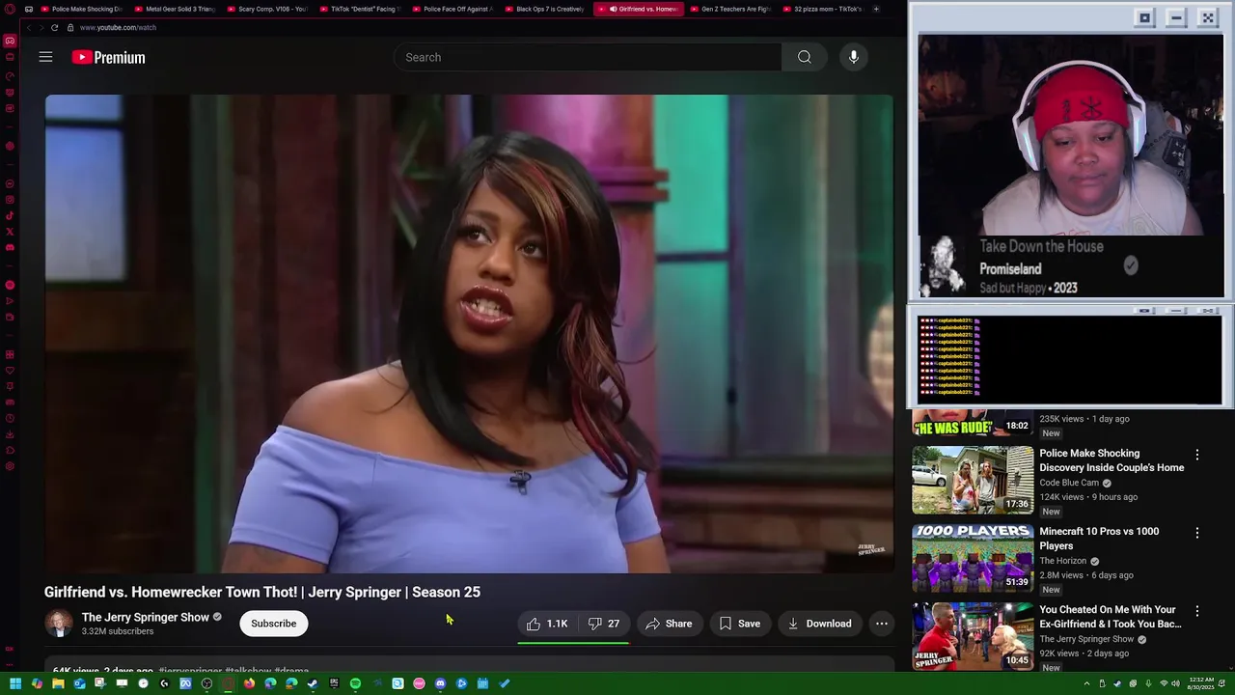Open Logitech G HUB from the taskbar
Image resolution: width=1235 pixels, height=695 pixels.
point(164,683)
